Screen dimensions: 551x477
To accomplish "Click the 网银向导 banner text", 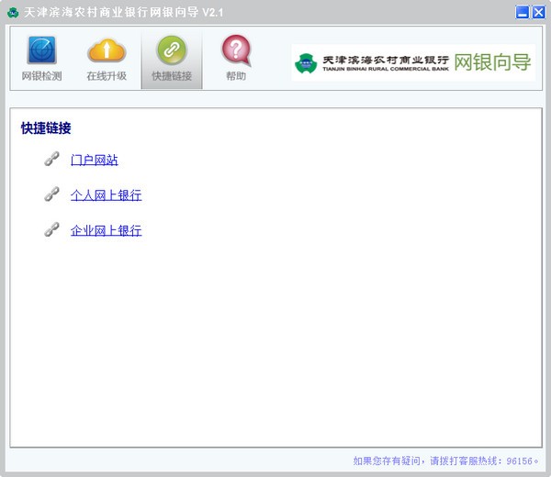I will (492, 62).
